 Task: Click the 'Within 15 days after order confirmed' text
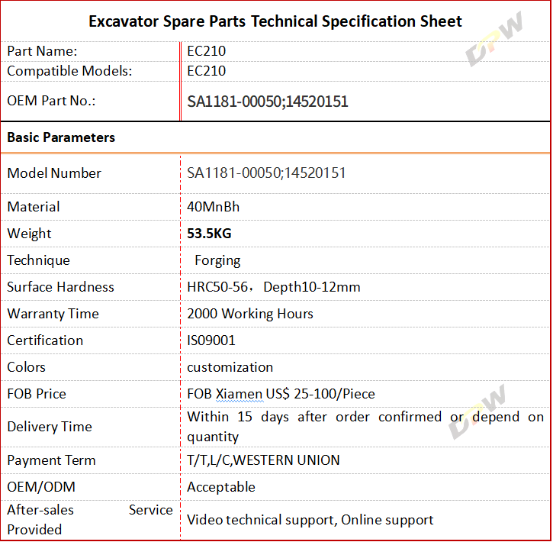[314, 417]
